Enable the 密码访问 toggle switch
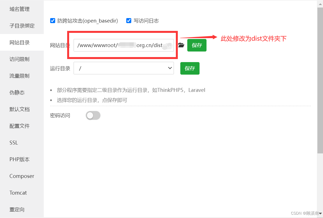 (93, 116)
